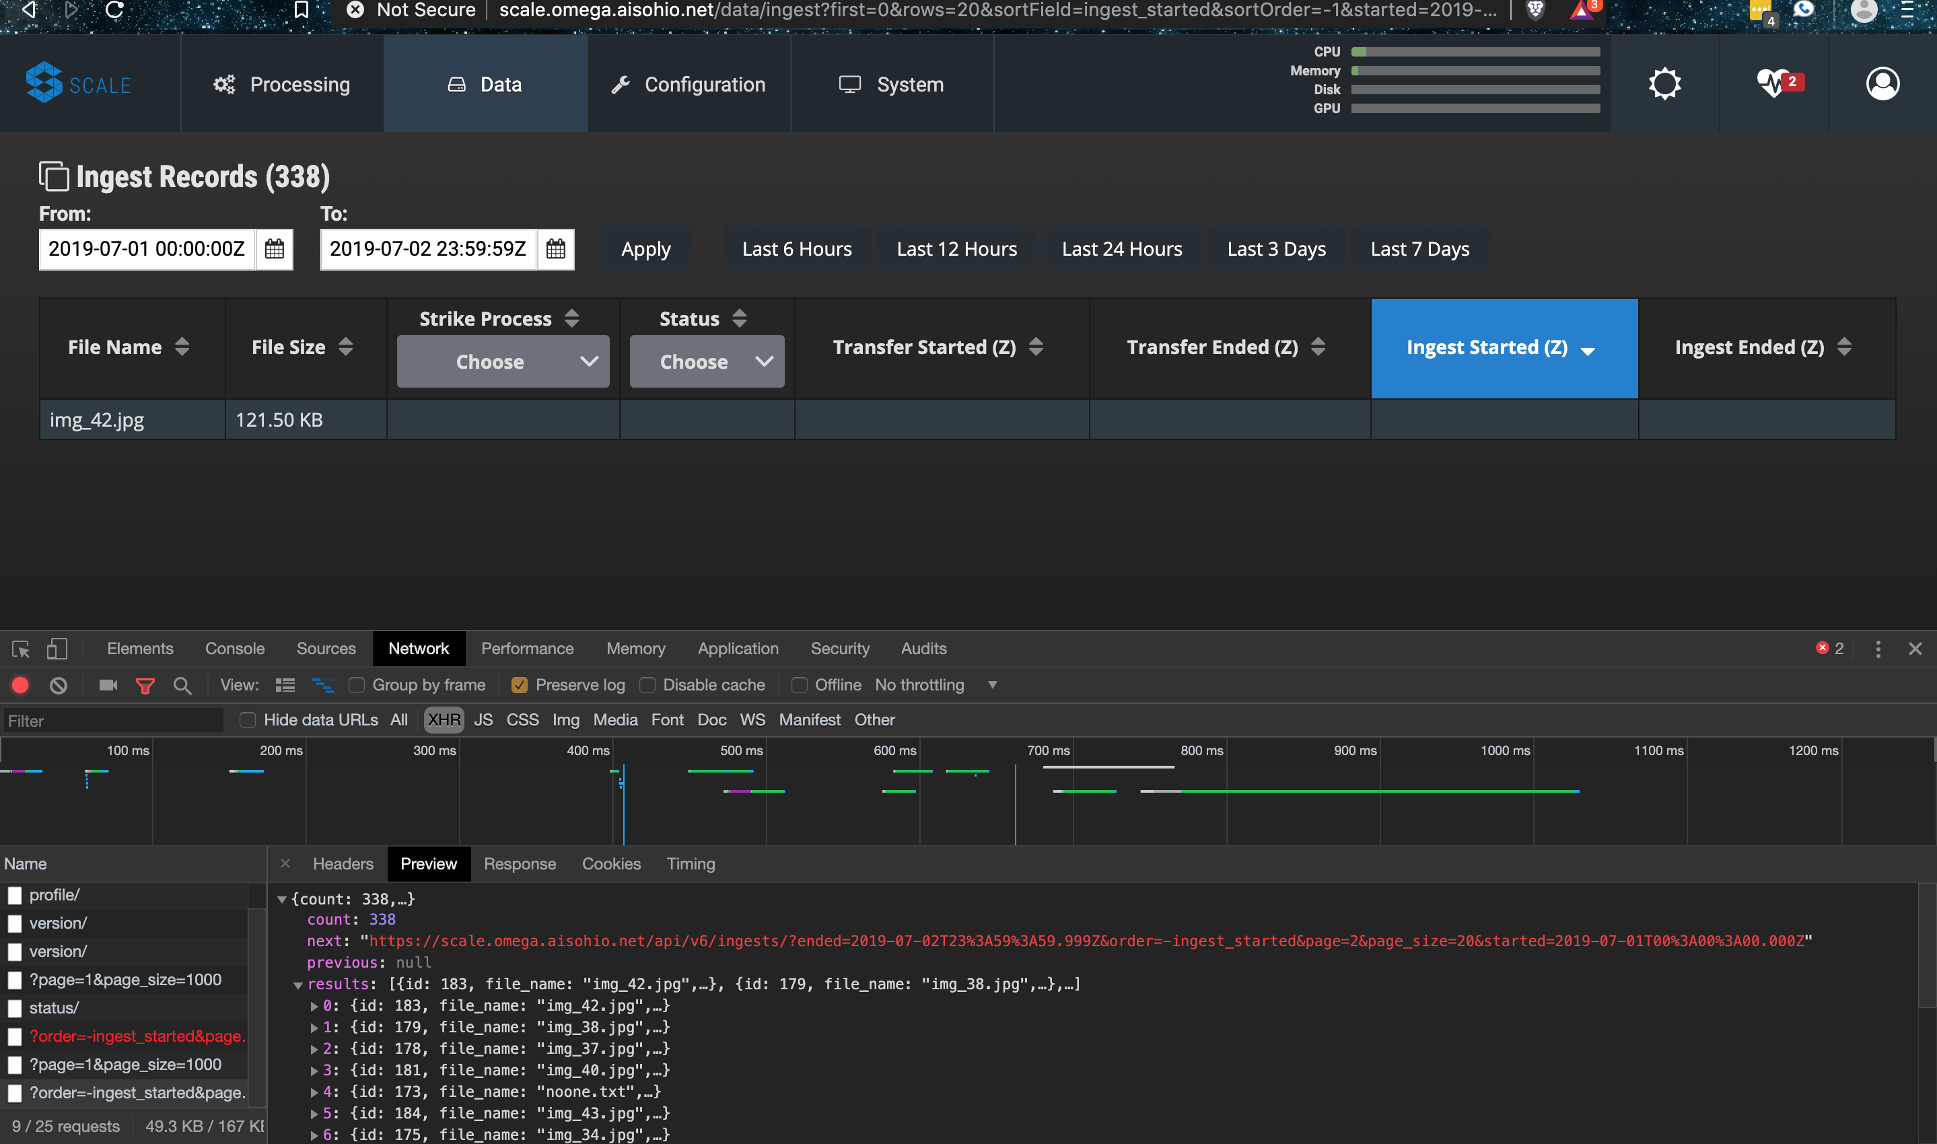Image resolution: width=1937 pixels, height=1144 pixels.
Task: Open the Strike Process Choose dropdown
Action: (503, 361)
